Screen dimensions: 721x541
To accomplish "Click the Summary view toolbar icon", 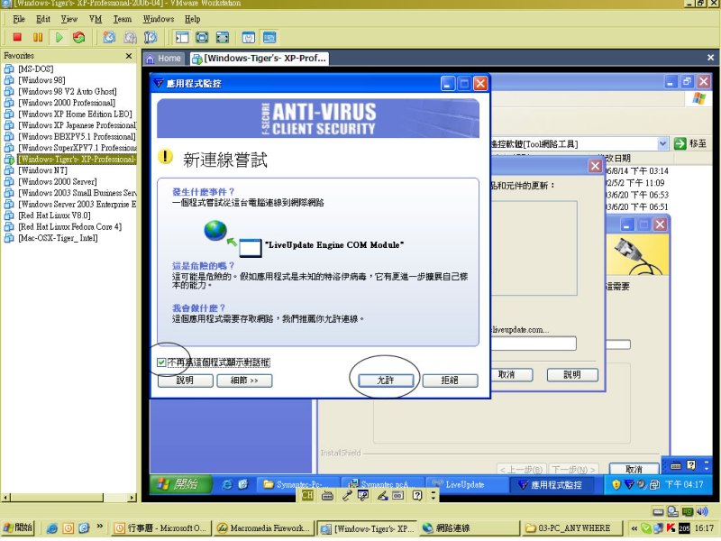I will (249, 37).
